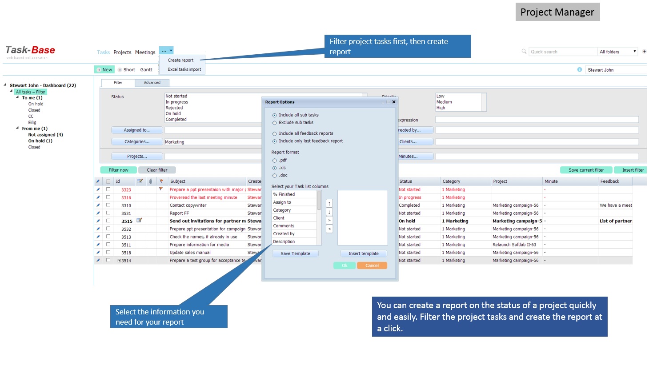Image resolution: width=657 pixels, height=370 pixels.
Task: Expand subtasks of task 3514
Action: 119,261
